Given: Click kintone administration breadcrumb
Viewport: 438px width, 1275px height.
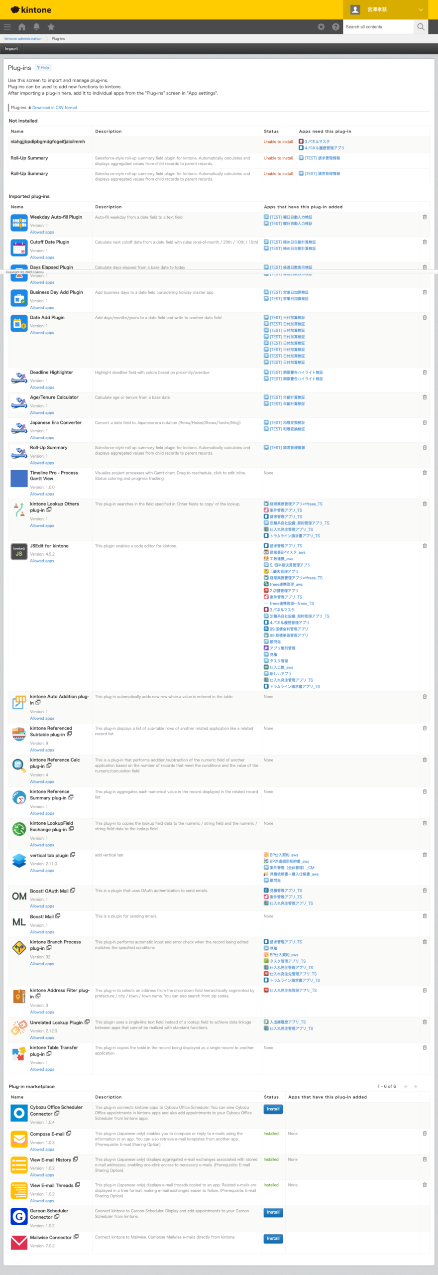Looking at the screenshot, I should [23, 38].
